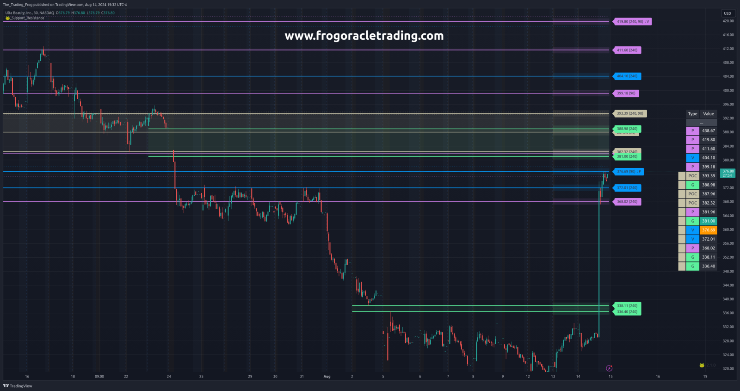Image resolution: width=740 pixels, height=391 pixels.
Task: Select the 382.32 table value cell
Action: coord(709,203)
